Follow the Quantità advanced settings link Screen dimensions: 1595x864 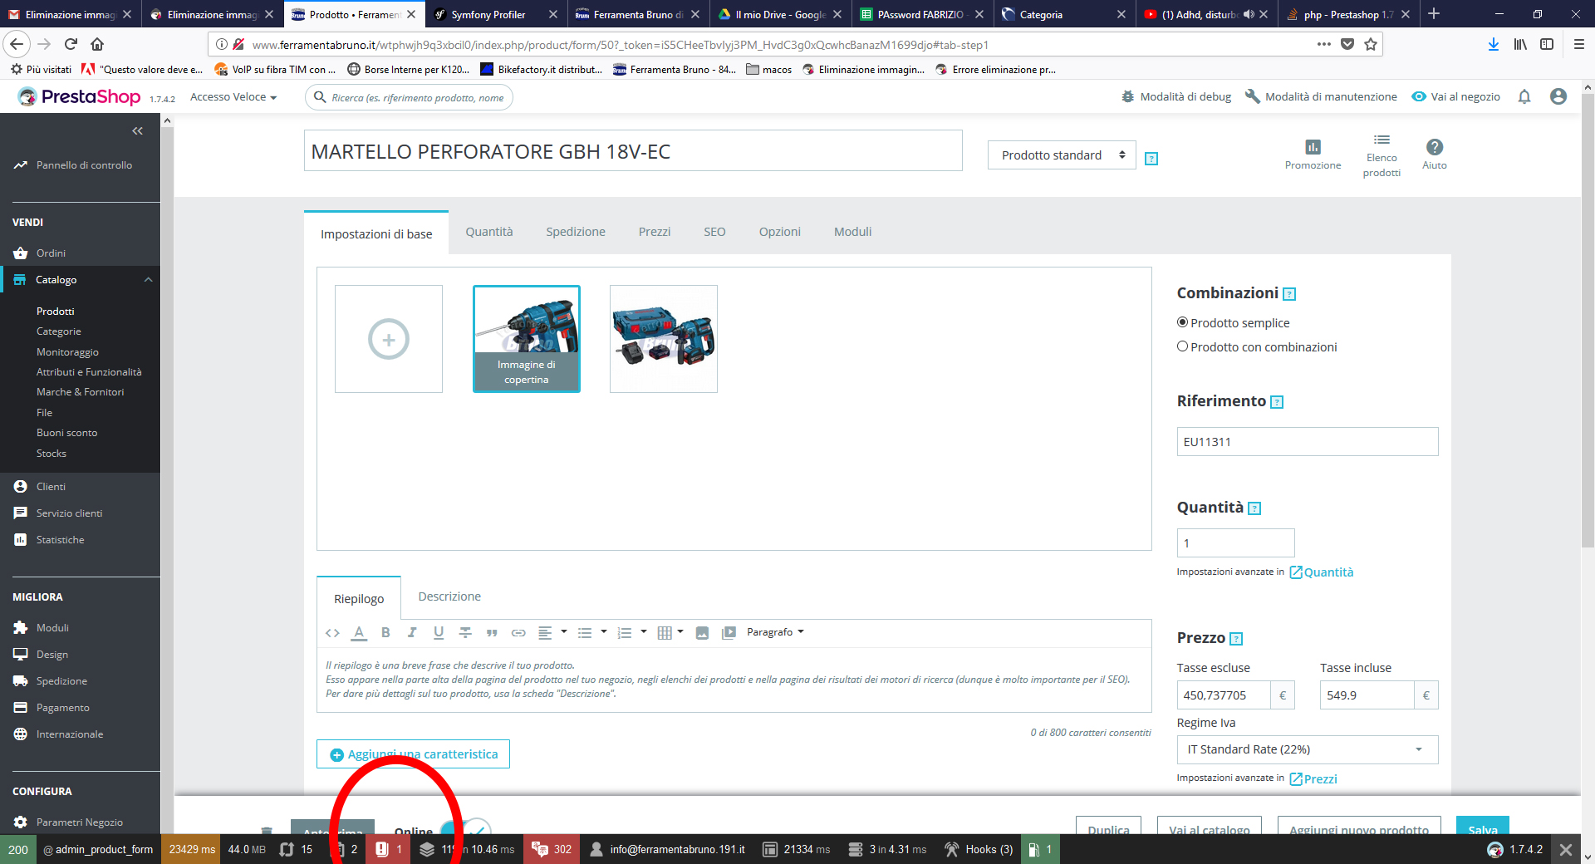click(x=1321, y=572)
